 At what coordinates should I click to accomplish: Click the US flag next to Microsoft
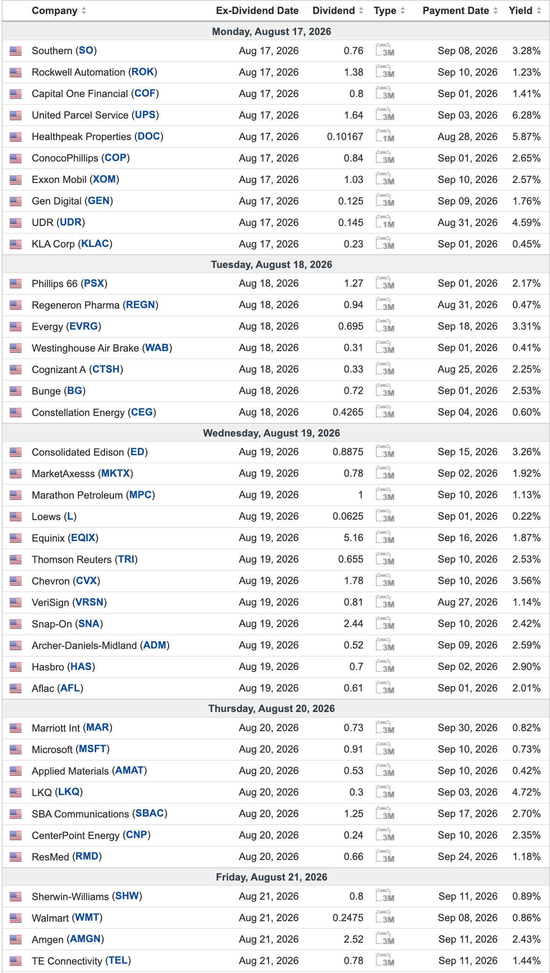(x=16, y=749)
